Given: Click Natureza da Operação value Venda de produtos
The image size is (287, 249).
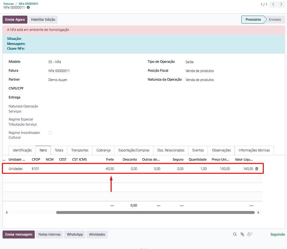Looking at the screenshot, I should (x=200, y=80).
